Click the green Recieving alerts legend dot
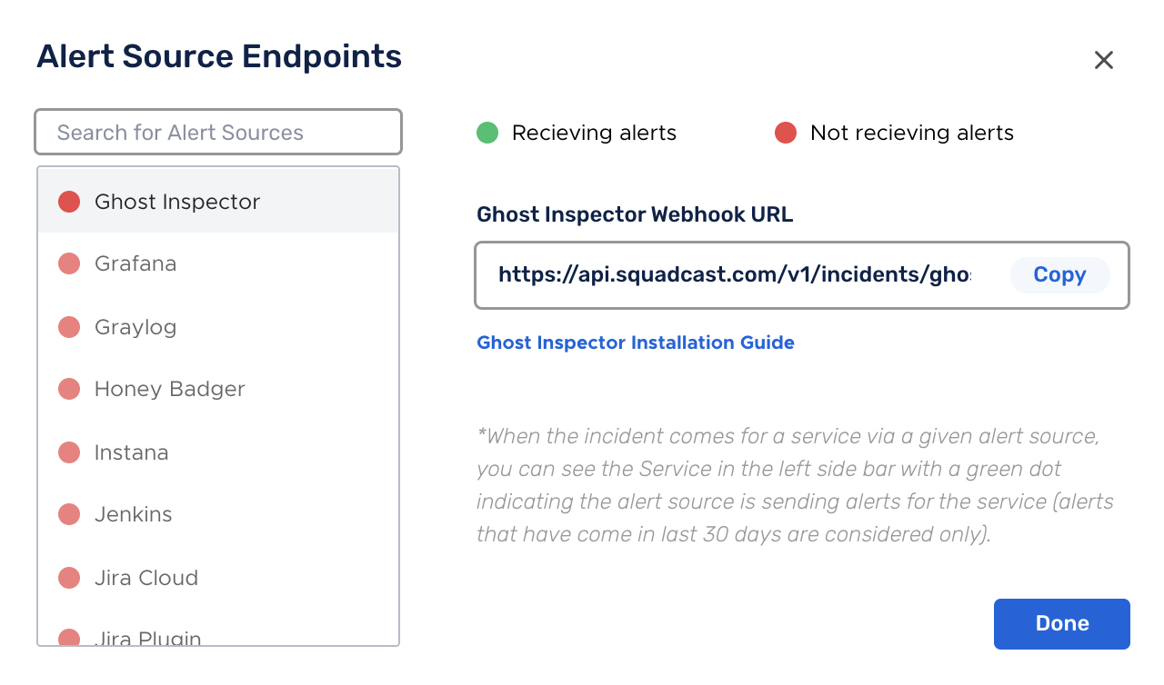The image size is (1164, 685). pyautogui.click(x=487, y=134)
